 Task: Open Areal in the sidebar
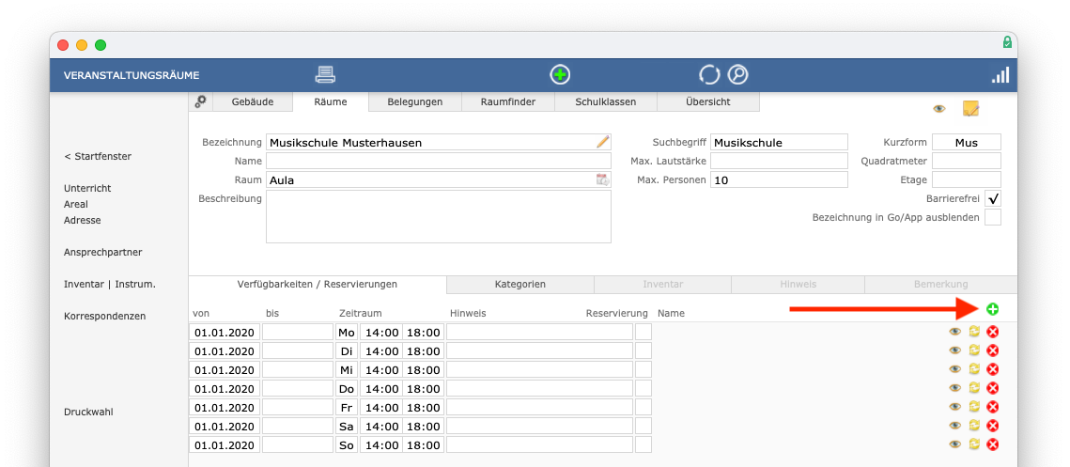click(76, 204)
